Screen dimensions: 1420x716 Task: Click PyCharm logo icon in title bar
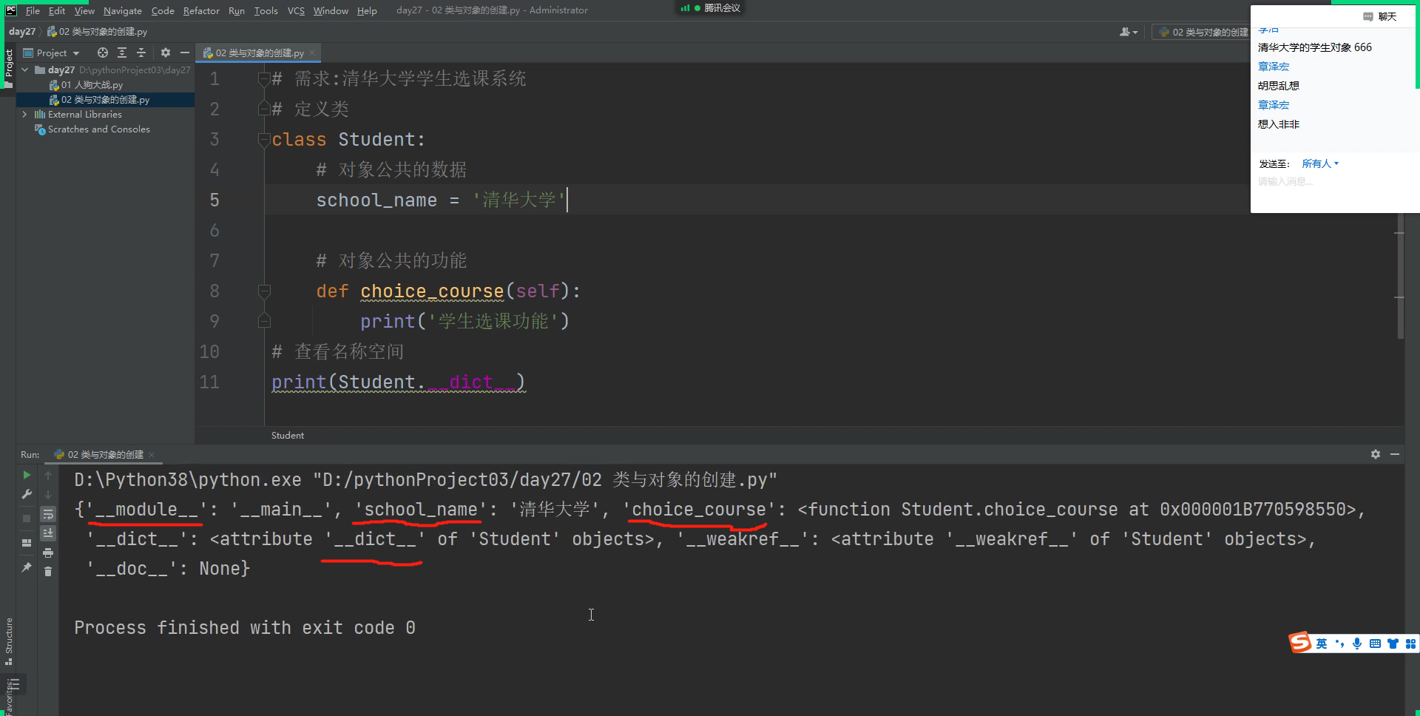[11, 10]
